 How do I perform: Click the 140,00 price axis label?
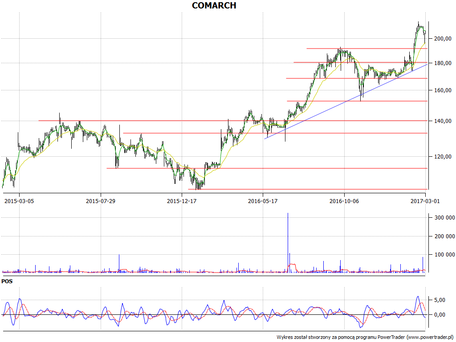442,121
